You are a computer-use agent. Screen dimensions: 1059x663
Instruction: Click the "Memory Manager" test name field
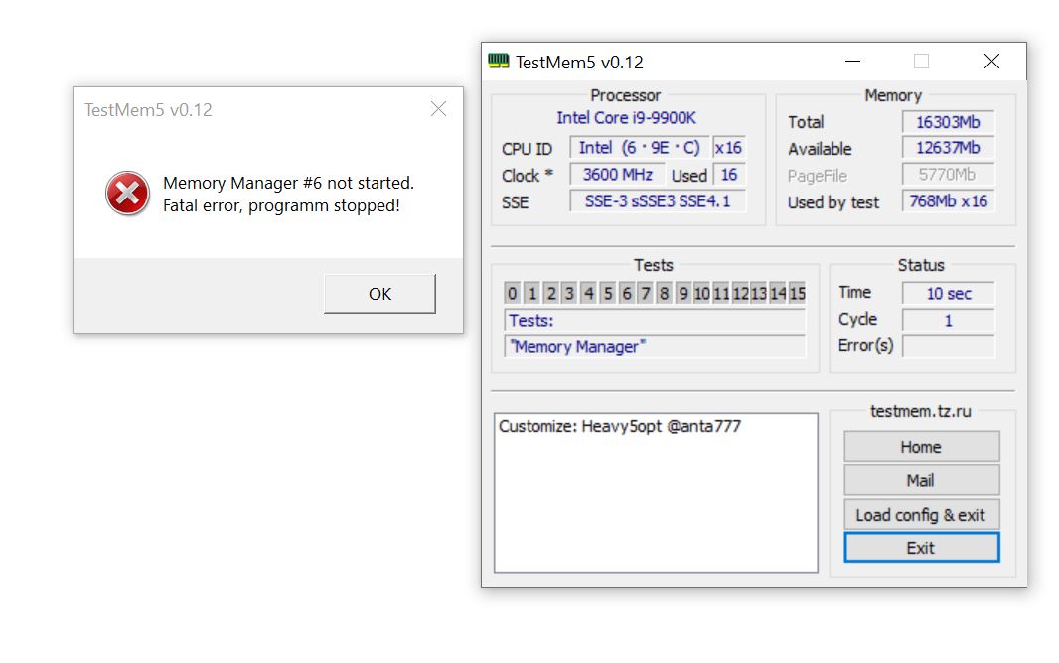[x=655, y=346]
